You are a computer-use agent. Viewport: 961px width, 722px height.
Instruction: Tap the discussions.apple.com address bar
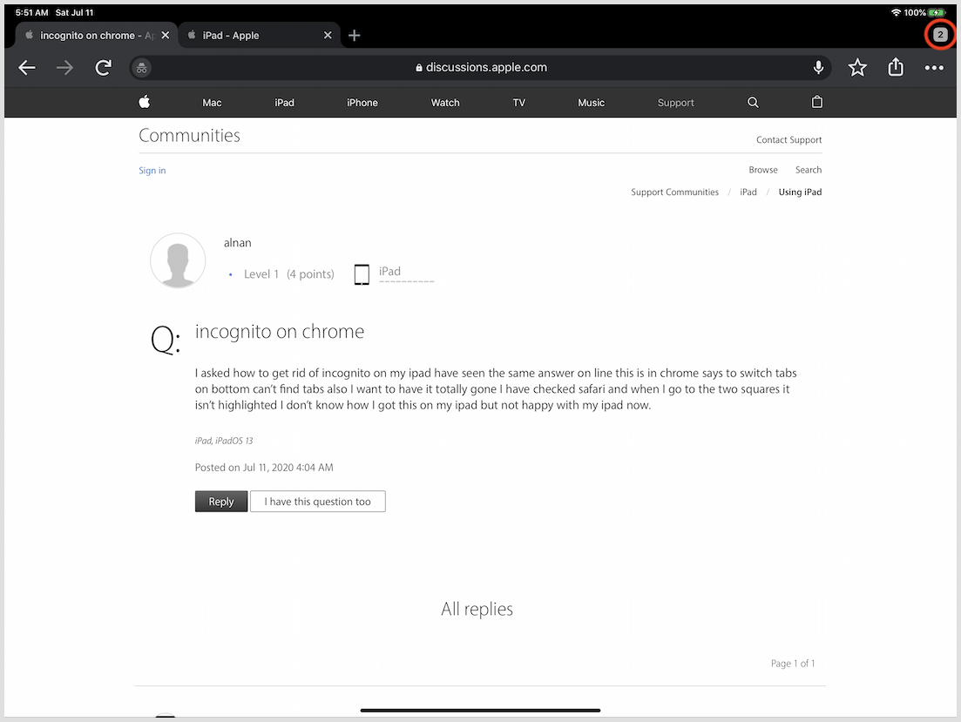(481, 67)
